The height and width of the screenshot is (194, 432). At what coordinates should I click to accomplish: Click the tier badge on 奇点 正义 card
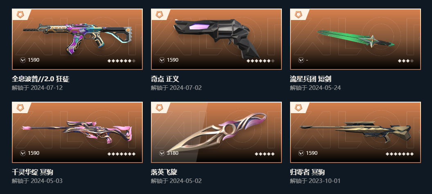tap(159, 15)
